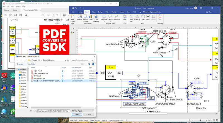The image size is (223, 123).
Task: Toggle the preview pane in file dialog
Action: (x=89, y=64)
